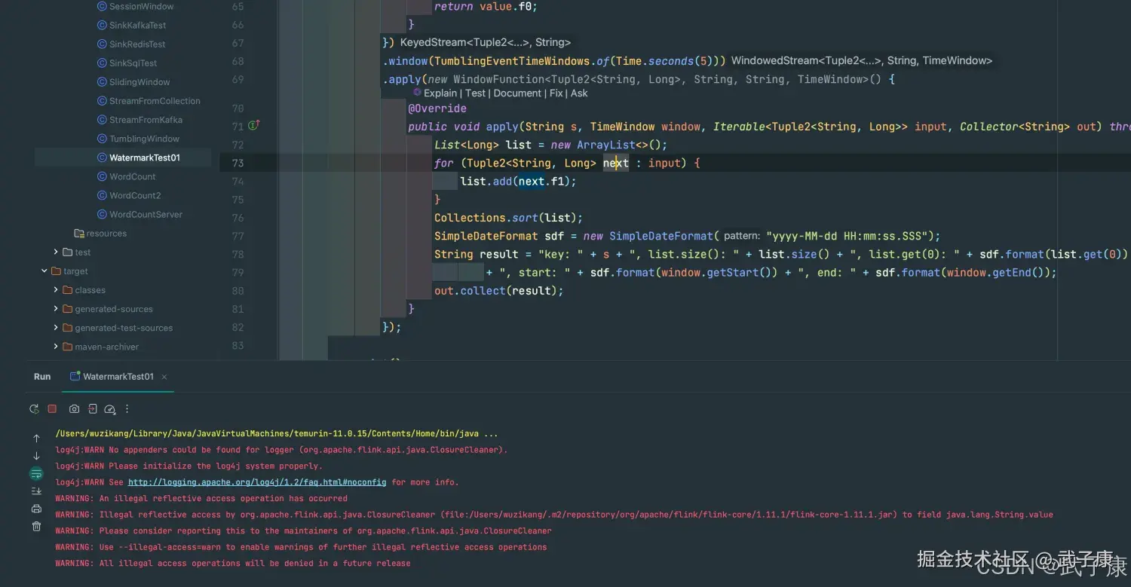This screenshot has height=587, width=1131.
Task: Expand the test folder
Action: coord(56,252)
